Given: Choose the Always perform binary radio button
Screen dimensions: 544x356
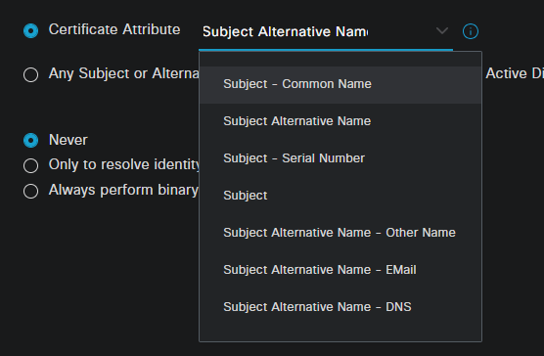Looking at the screenshot, I should tap(31, 191).
